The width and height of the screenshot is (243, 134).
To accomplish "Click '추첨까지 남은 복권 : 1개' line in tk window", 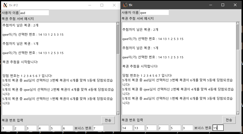I will [140, 48].
